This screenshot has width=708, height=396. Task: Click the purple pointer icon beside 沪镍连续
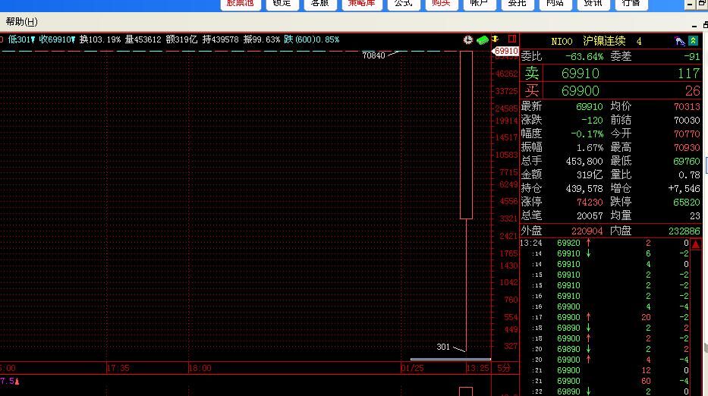click(x=680, y=41)
